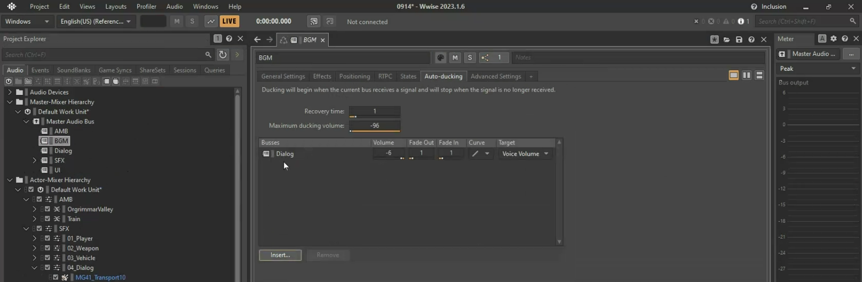Uncheck the inclusion checkbox for 04_Dialog
Image resolution: width=862 pixels, height=282 pixels.
47,268
